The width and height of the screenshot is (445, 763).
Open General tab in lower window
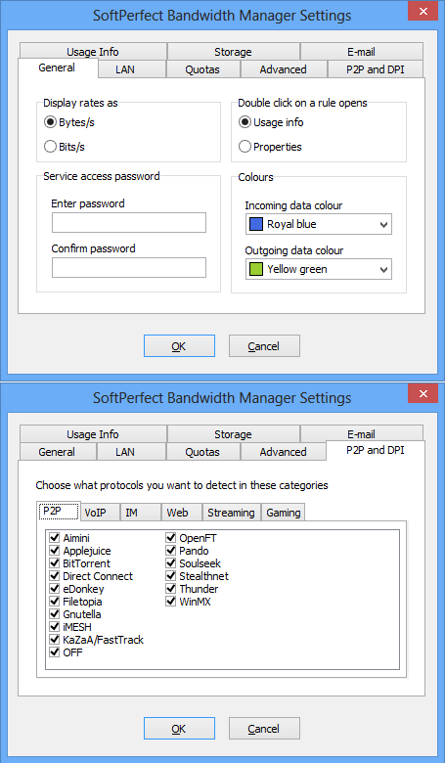click(x=57, y=452)
